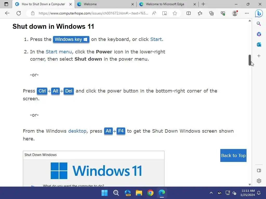Open Windows Start menu on taskbar
The width and height of the screenshot is (266, 199).
coord(104,193)
